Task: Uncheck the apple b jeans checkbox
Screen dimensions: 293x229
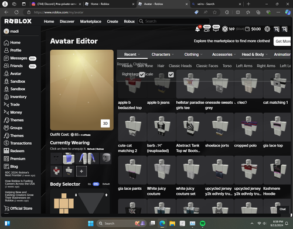Action: pyautogui.click(x=171, y=74)
